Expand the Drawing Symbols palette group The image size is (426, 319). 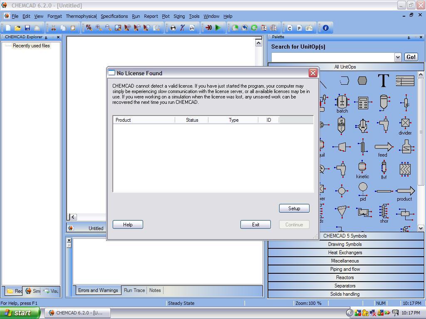345,244
